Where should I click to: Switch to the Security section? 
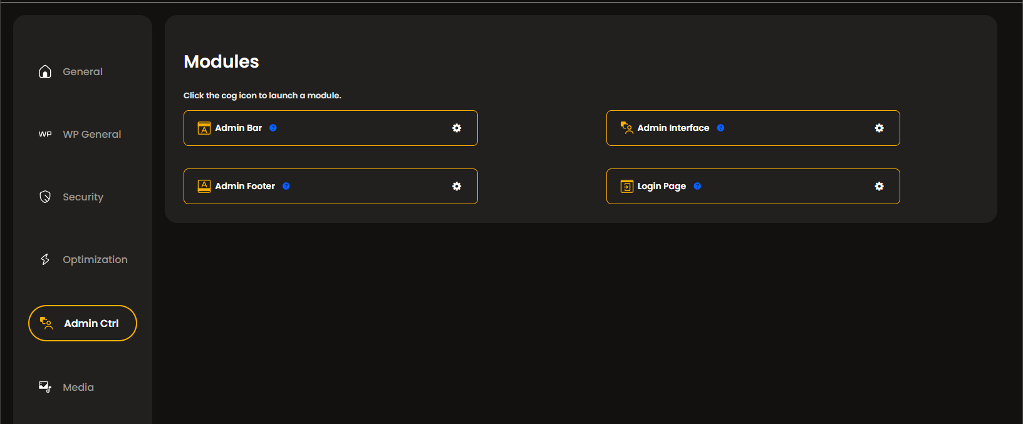83,197
